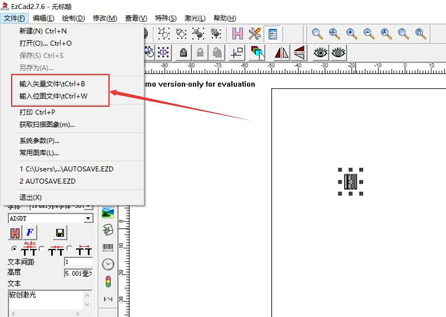Insert bitmap using the landscape picture icon
The width and height of the screenshot is (446, 317).
click(x=108, y=212)
